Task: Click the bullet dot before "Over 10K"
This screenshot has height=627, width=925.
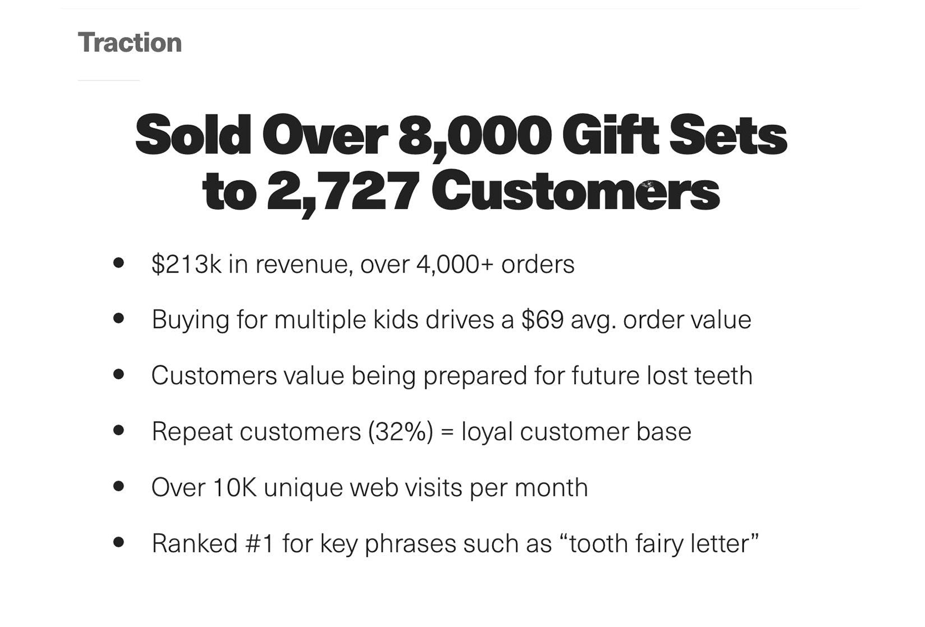Action: pos(118,486)
